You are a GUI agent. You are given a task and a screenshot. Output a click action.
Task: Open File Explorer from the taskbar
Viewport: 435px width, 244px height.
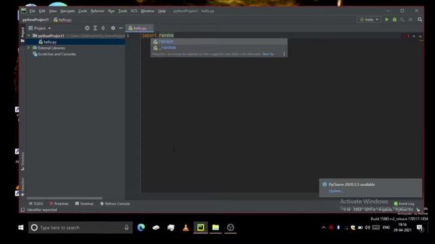point(215,228)
